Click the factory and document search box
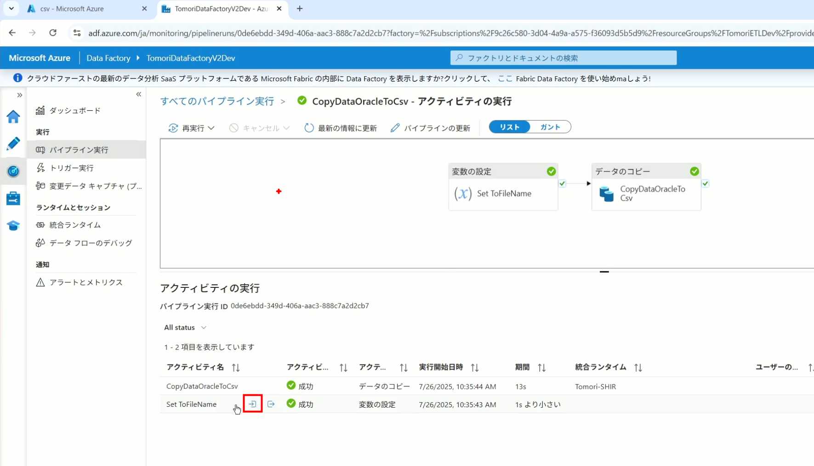 pos(563,58)
